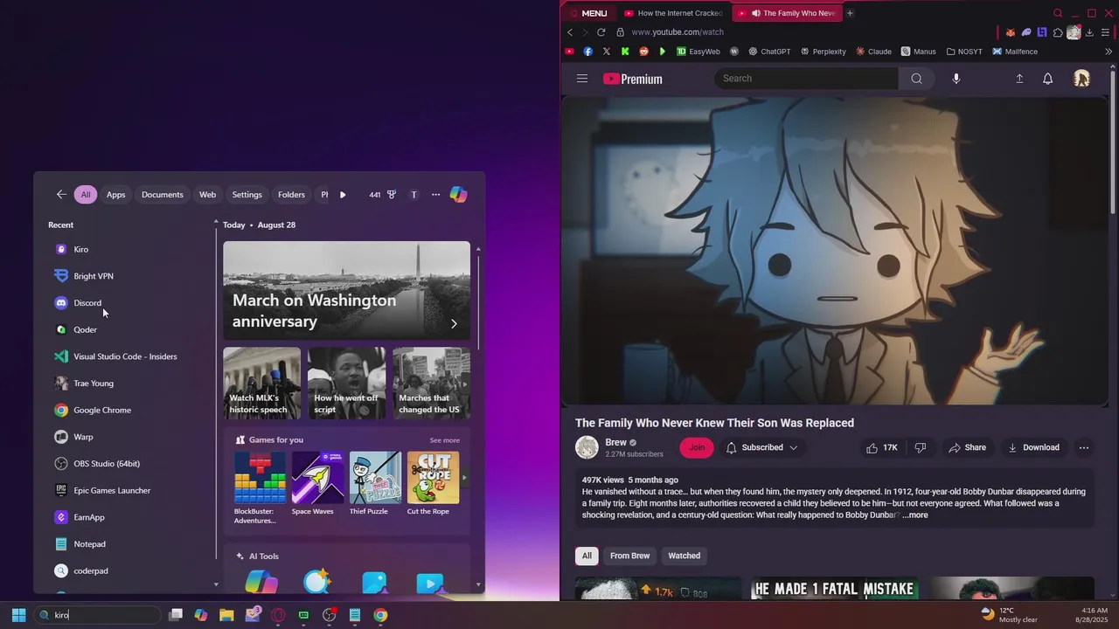
Task: Open March on Washington anniversary arrow
Action: coord(454,323)
